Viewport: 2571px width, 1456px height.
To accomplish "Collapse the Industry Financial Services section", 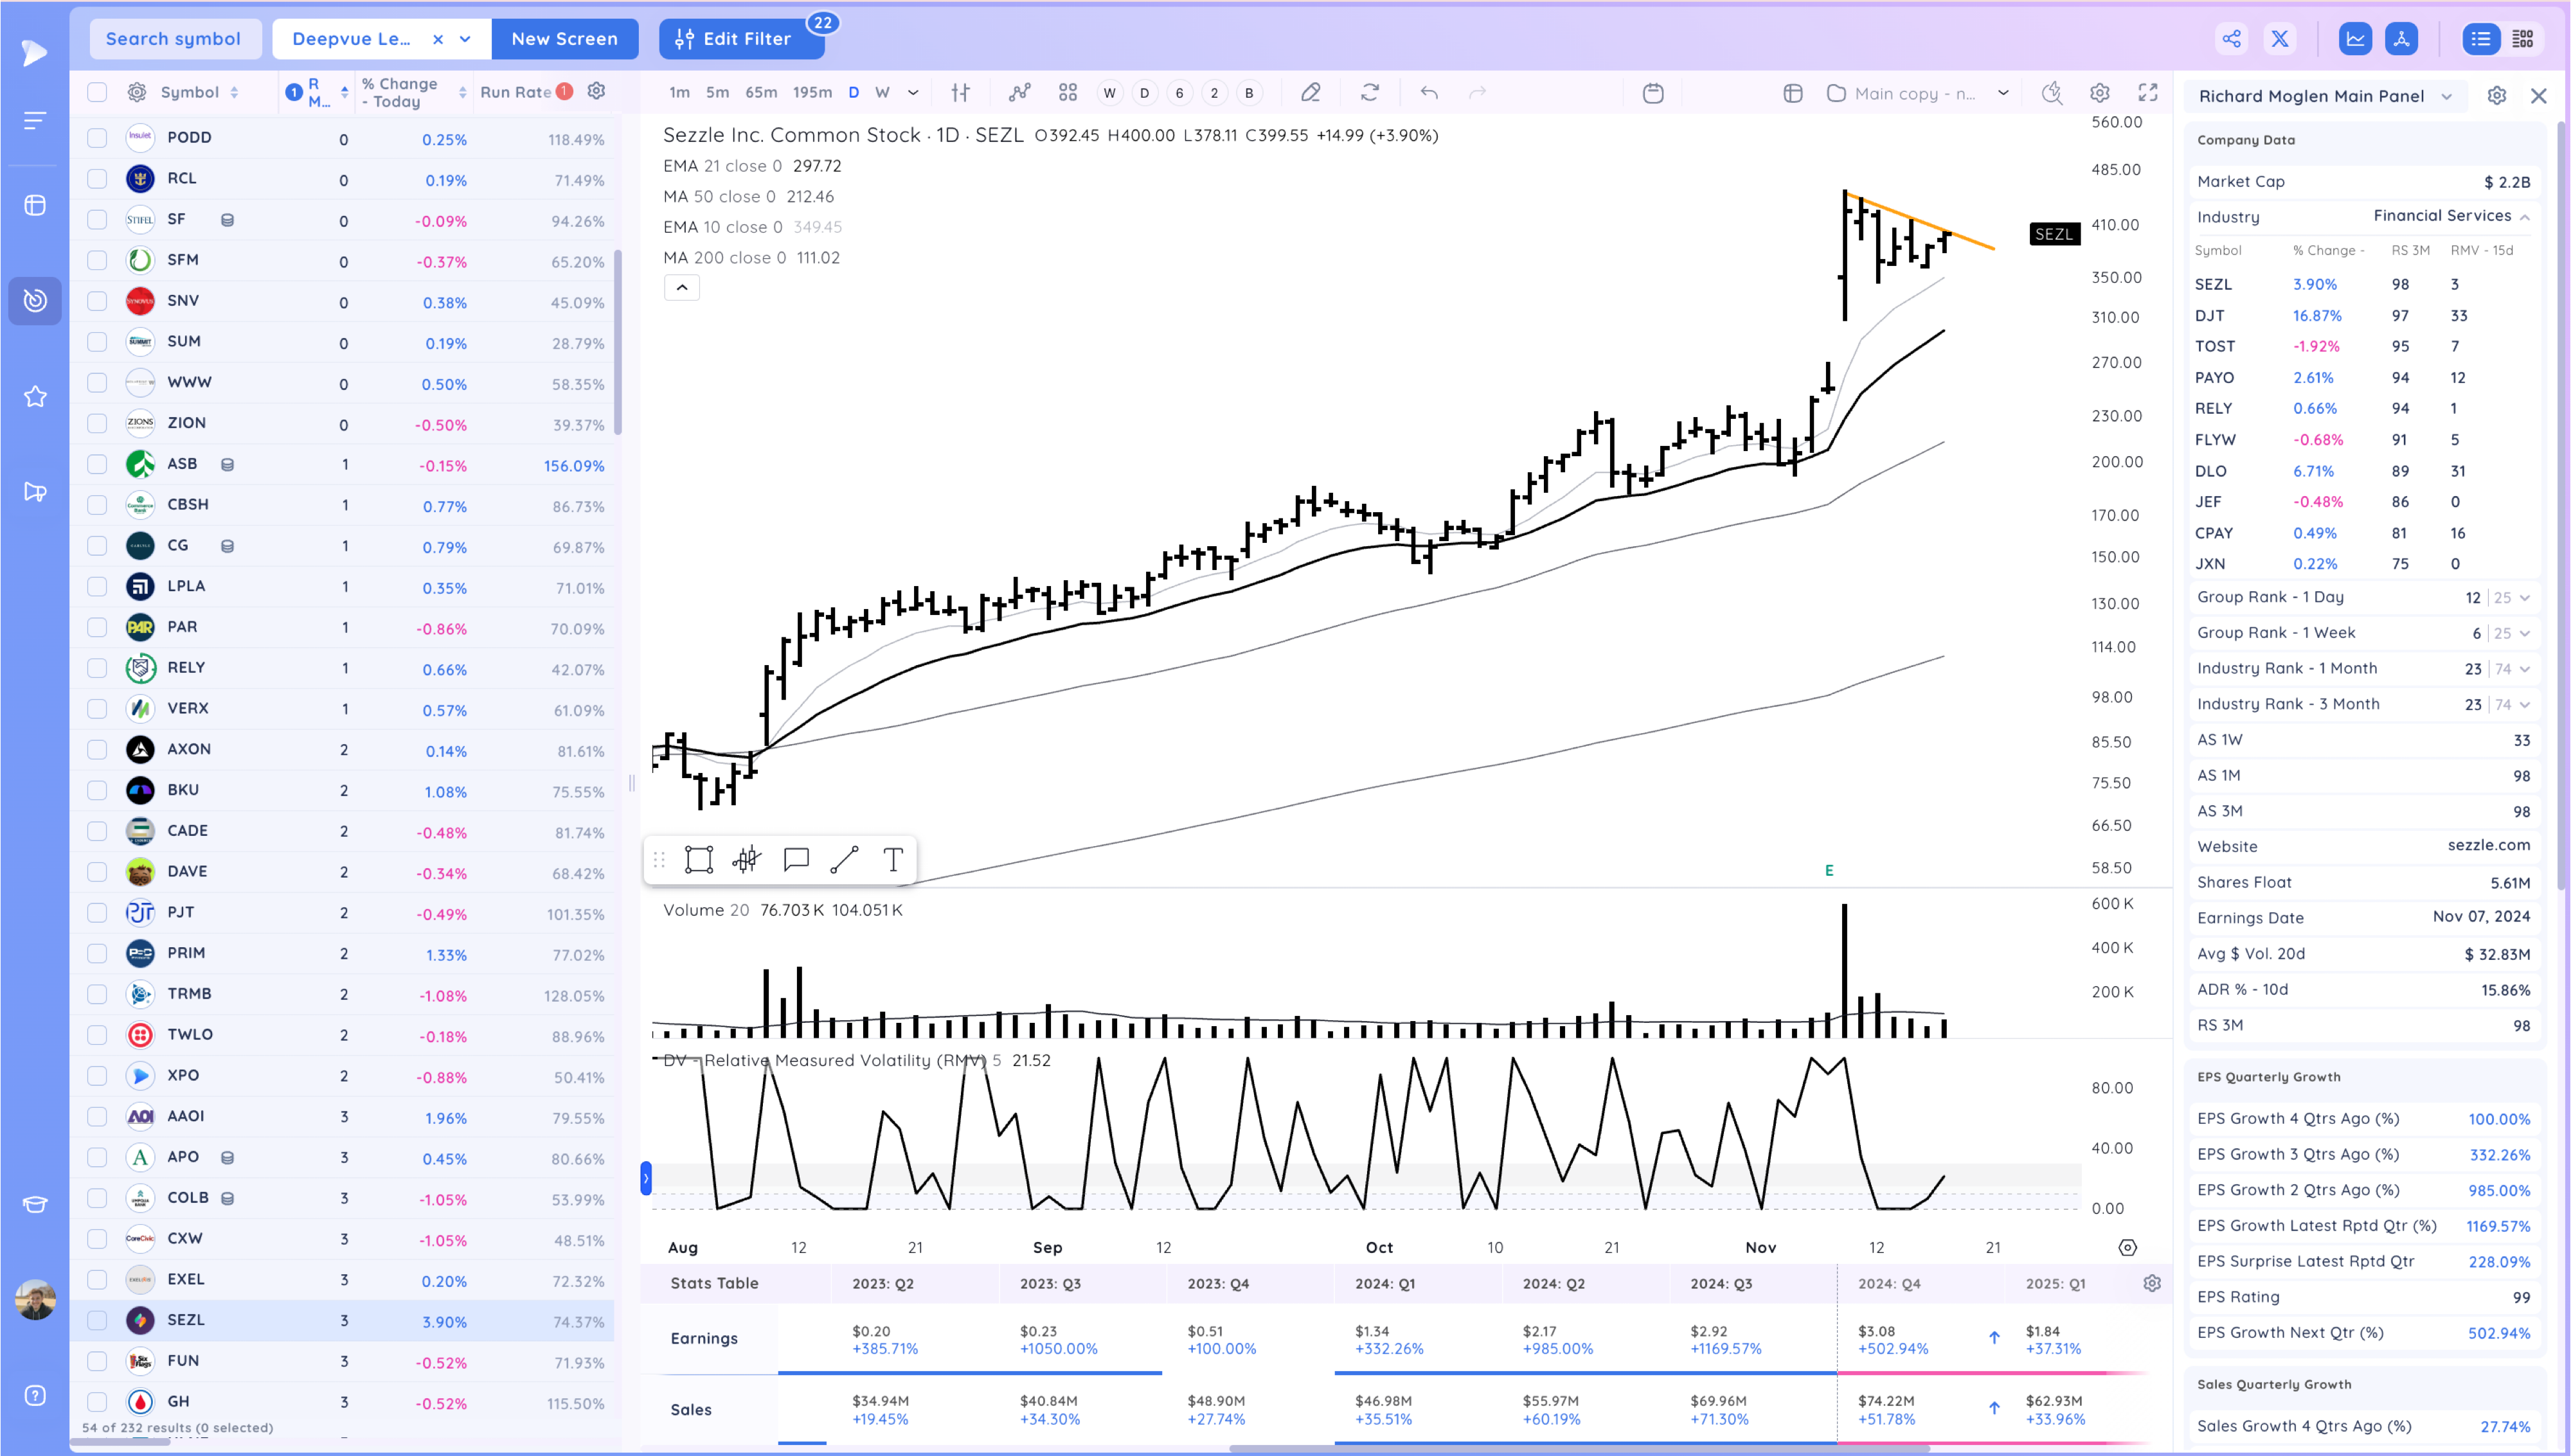I will (x=2525, y=217).
